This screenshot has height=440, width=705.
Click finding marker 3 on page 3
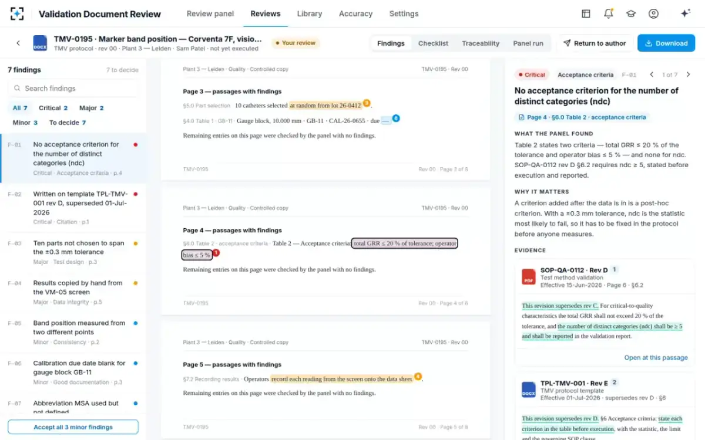pos(367,103)
